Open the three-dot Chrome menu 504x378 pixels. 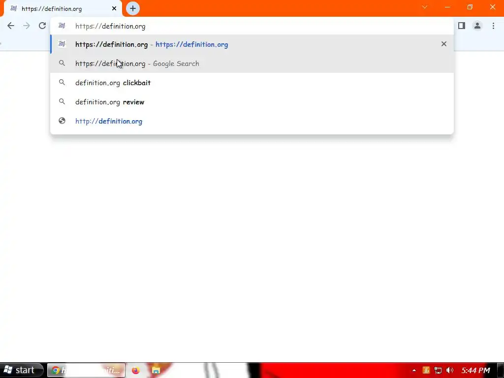(493, 26)
